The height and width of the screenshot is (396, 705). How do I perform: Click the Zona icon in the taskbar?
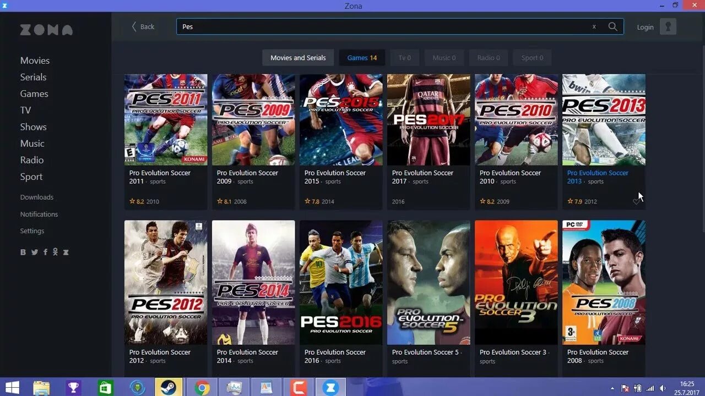tap(331, 388)
